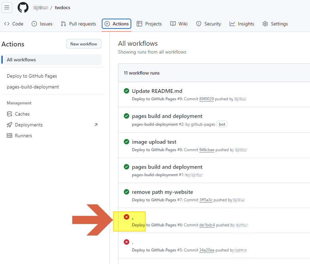Click success icon for image upload test
This screenshot has width=310, height=264.
click(x=126, y=142)
